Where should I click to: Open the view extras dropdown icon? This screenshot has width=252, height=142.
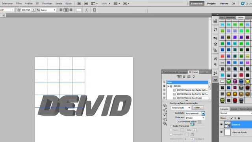[94, 4]
